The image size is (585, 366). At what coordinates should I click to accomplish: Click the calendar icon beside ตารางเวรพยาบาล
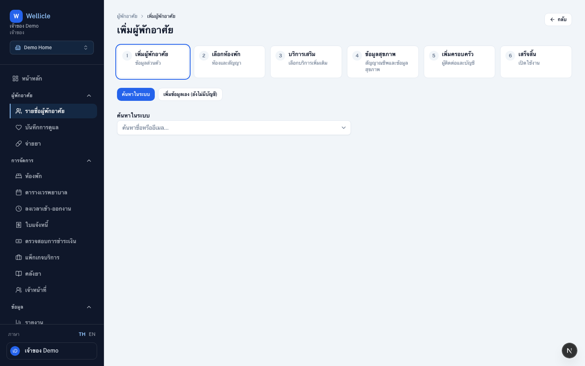pyautogui.click(x=19, y=192)
